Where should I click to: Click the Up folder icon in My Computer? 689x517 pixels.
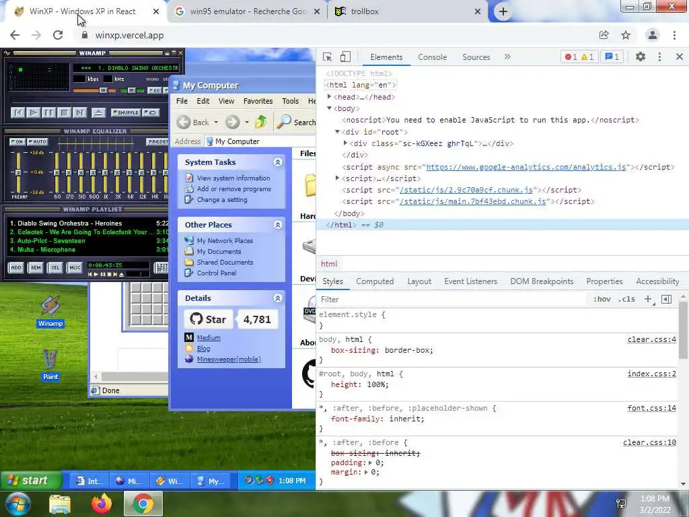[261, 121]
